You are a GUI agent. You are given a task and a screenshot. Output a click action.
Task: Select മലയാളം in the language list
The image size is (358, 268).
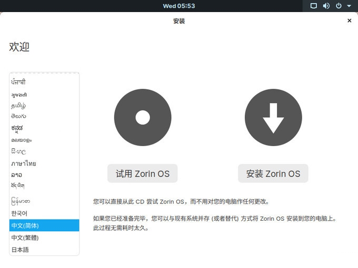click(x=44, y=140)
